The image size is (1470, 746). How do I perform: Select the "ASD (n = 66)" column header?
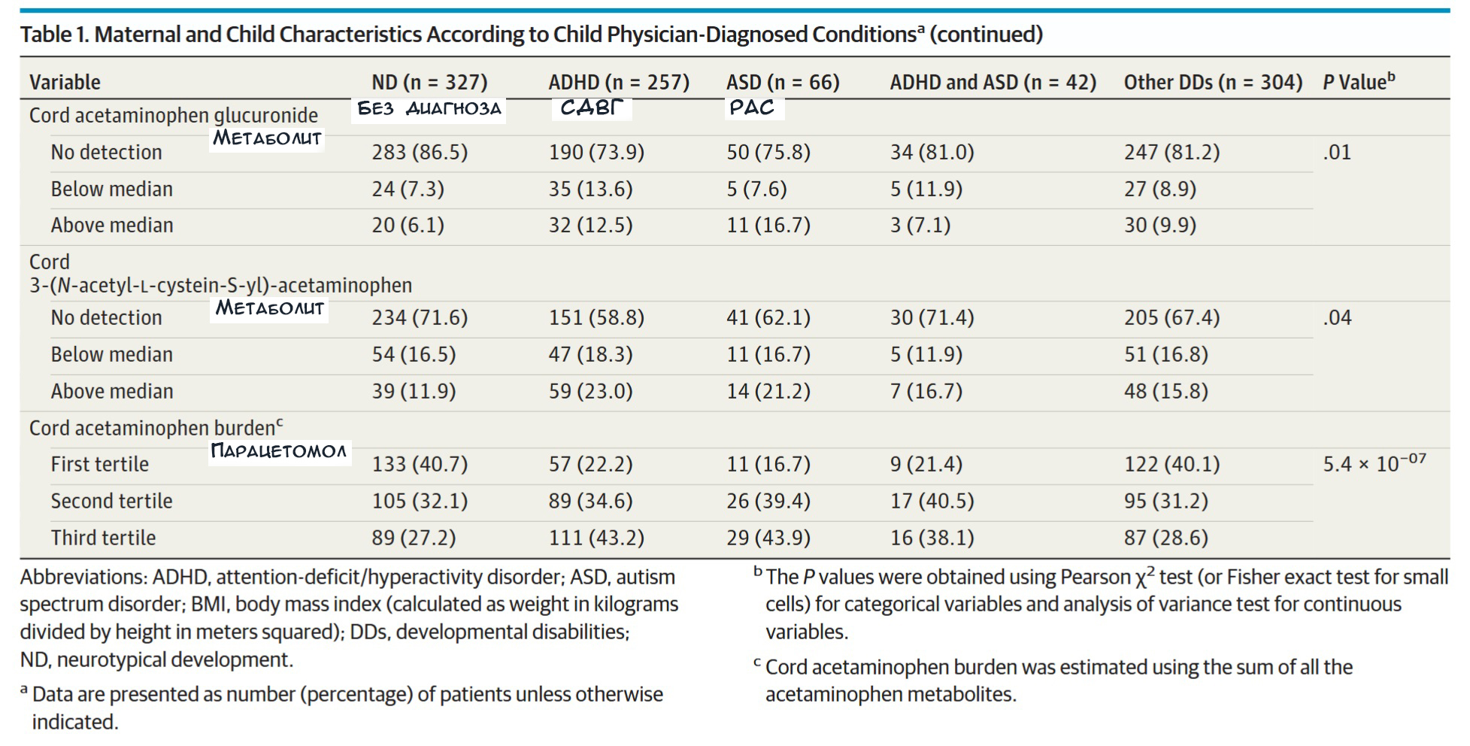click(x=782, y=82)
